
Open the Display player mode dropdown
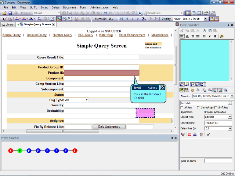(205, 19)
